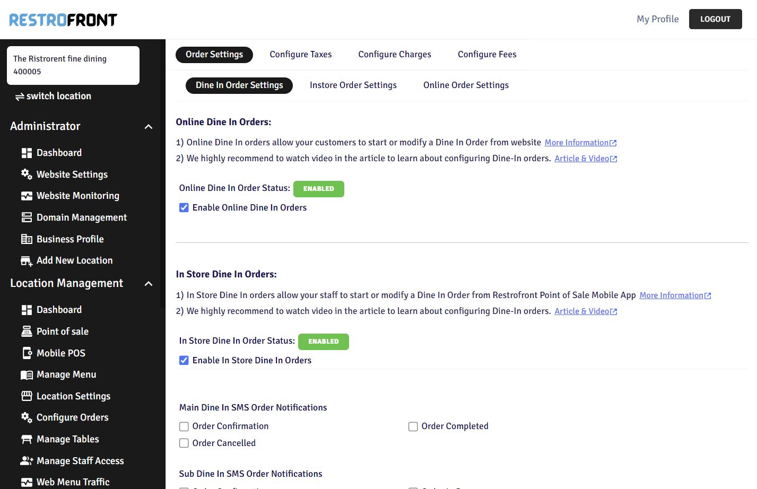Check Order Confirmation under Main Dine In SMS
Viewport: 757px width, 489px height.
(184, 426)
